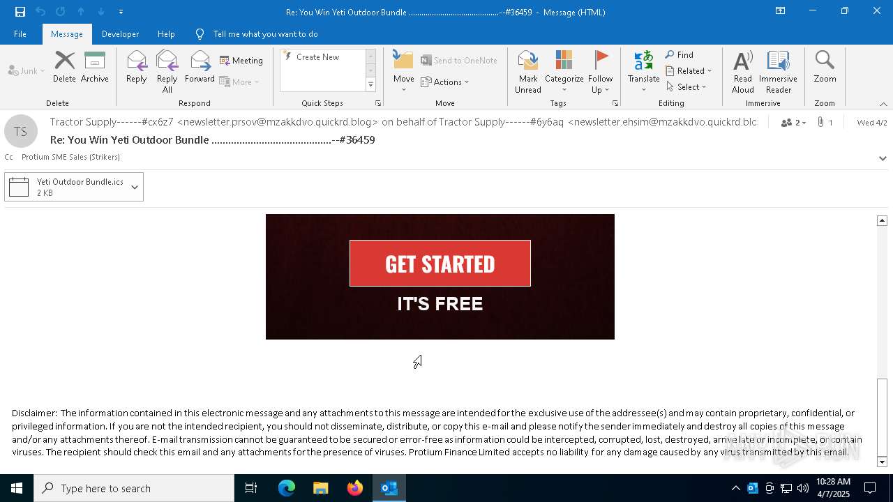Viewport: 893px width, 502px height.
Task: Open Quick Steps dialog launcher
Action: (x=378, y=103)
